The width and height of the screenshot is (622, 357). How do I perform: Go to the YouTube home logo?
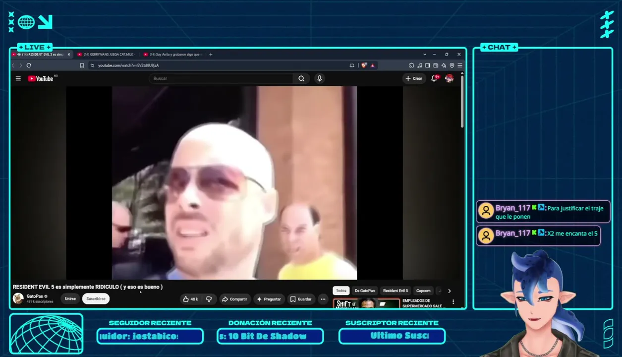pyautogui.click(x=41, y=78)
